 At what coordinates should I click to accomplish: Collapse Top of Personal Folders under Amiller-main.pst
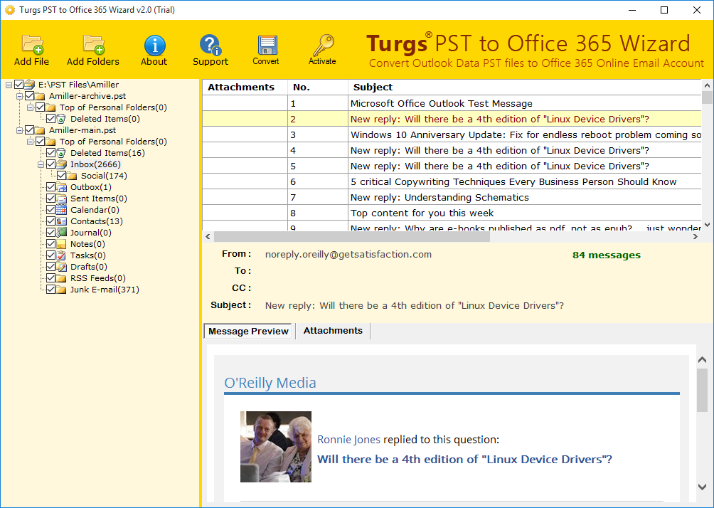click(30, 142)
